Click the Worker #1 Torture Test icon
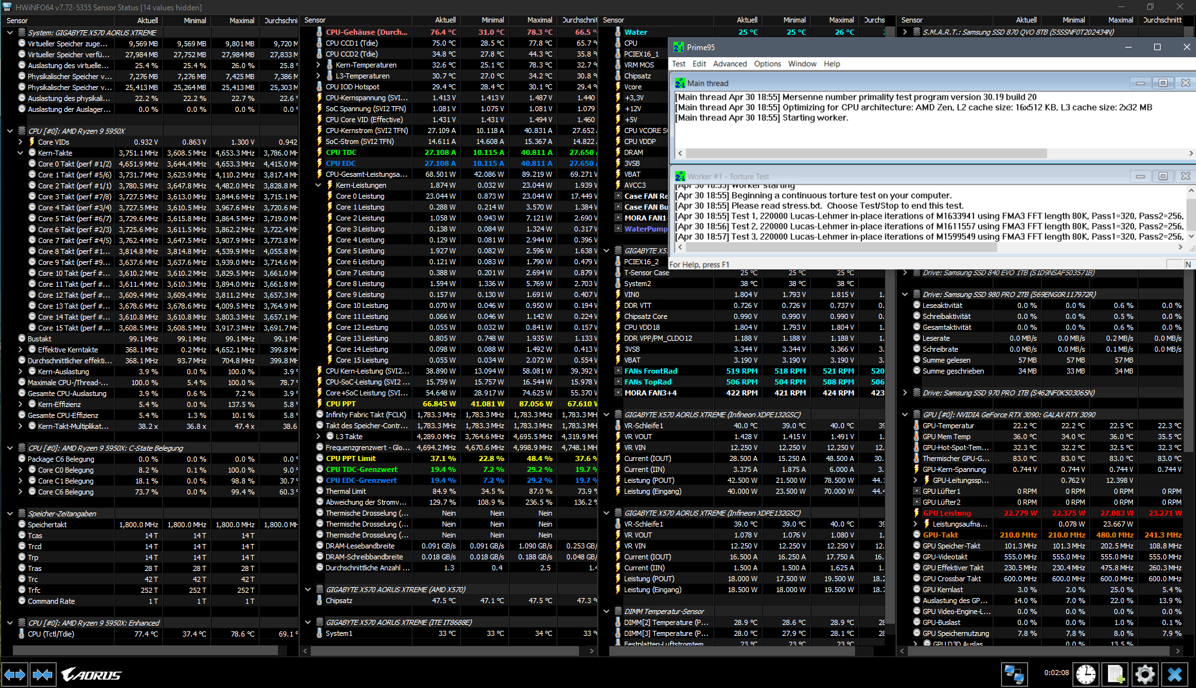The image size is (1196, 688). coord(680,176)
